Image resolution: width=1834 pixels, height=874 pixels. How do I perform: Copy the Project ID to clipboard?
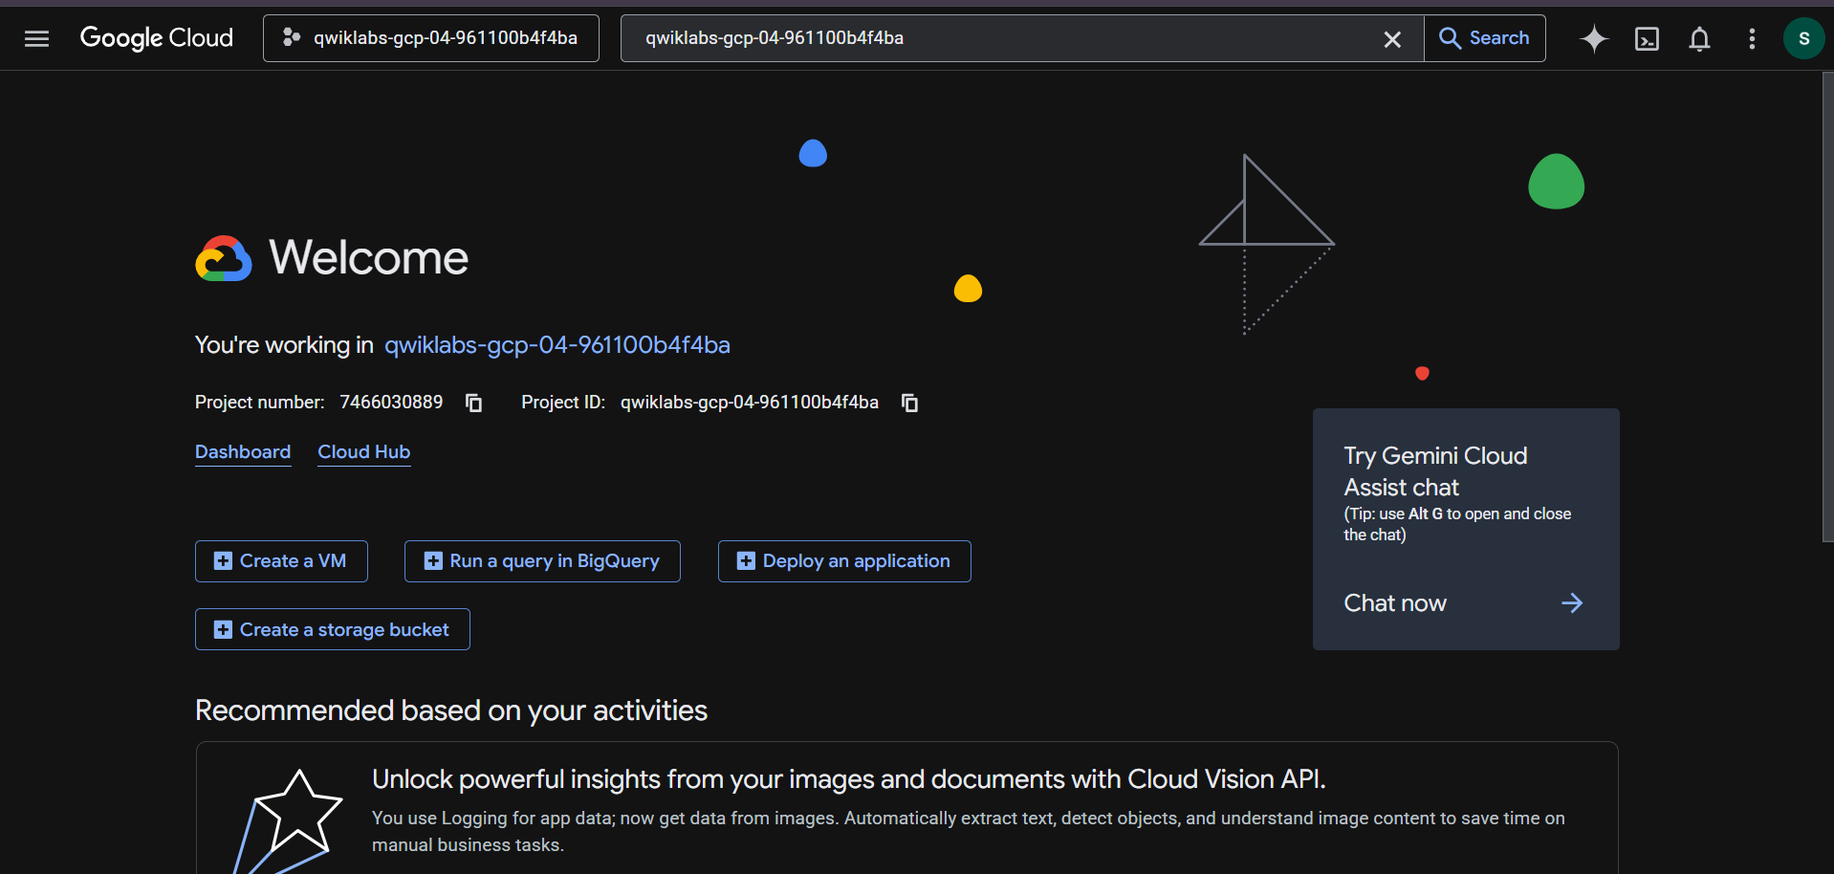pyautogui.click(x=909, y=403)
